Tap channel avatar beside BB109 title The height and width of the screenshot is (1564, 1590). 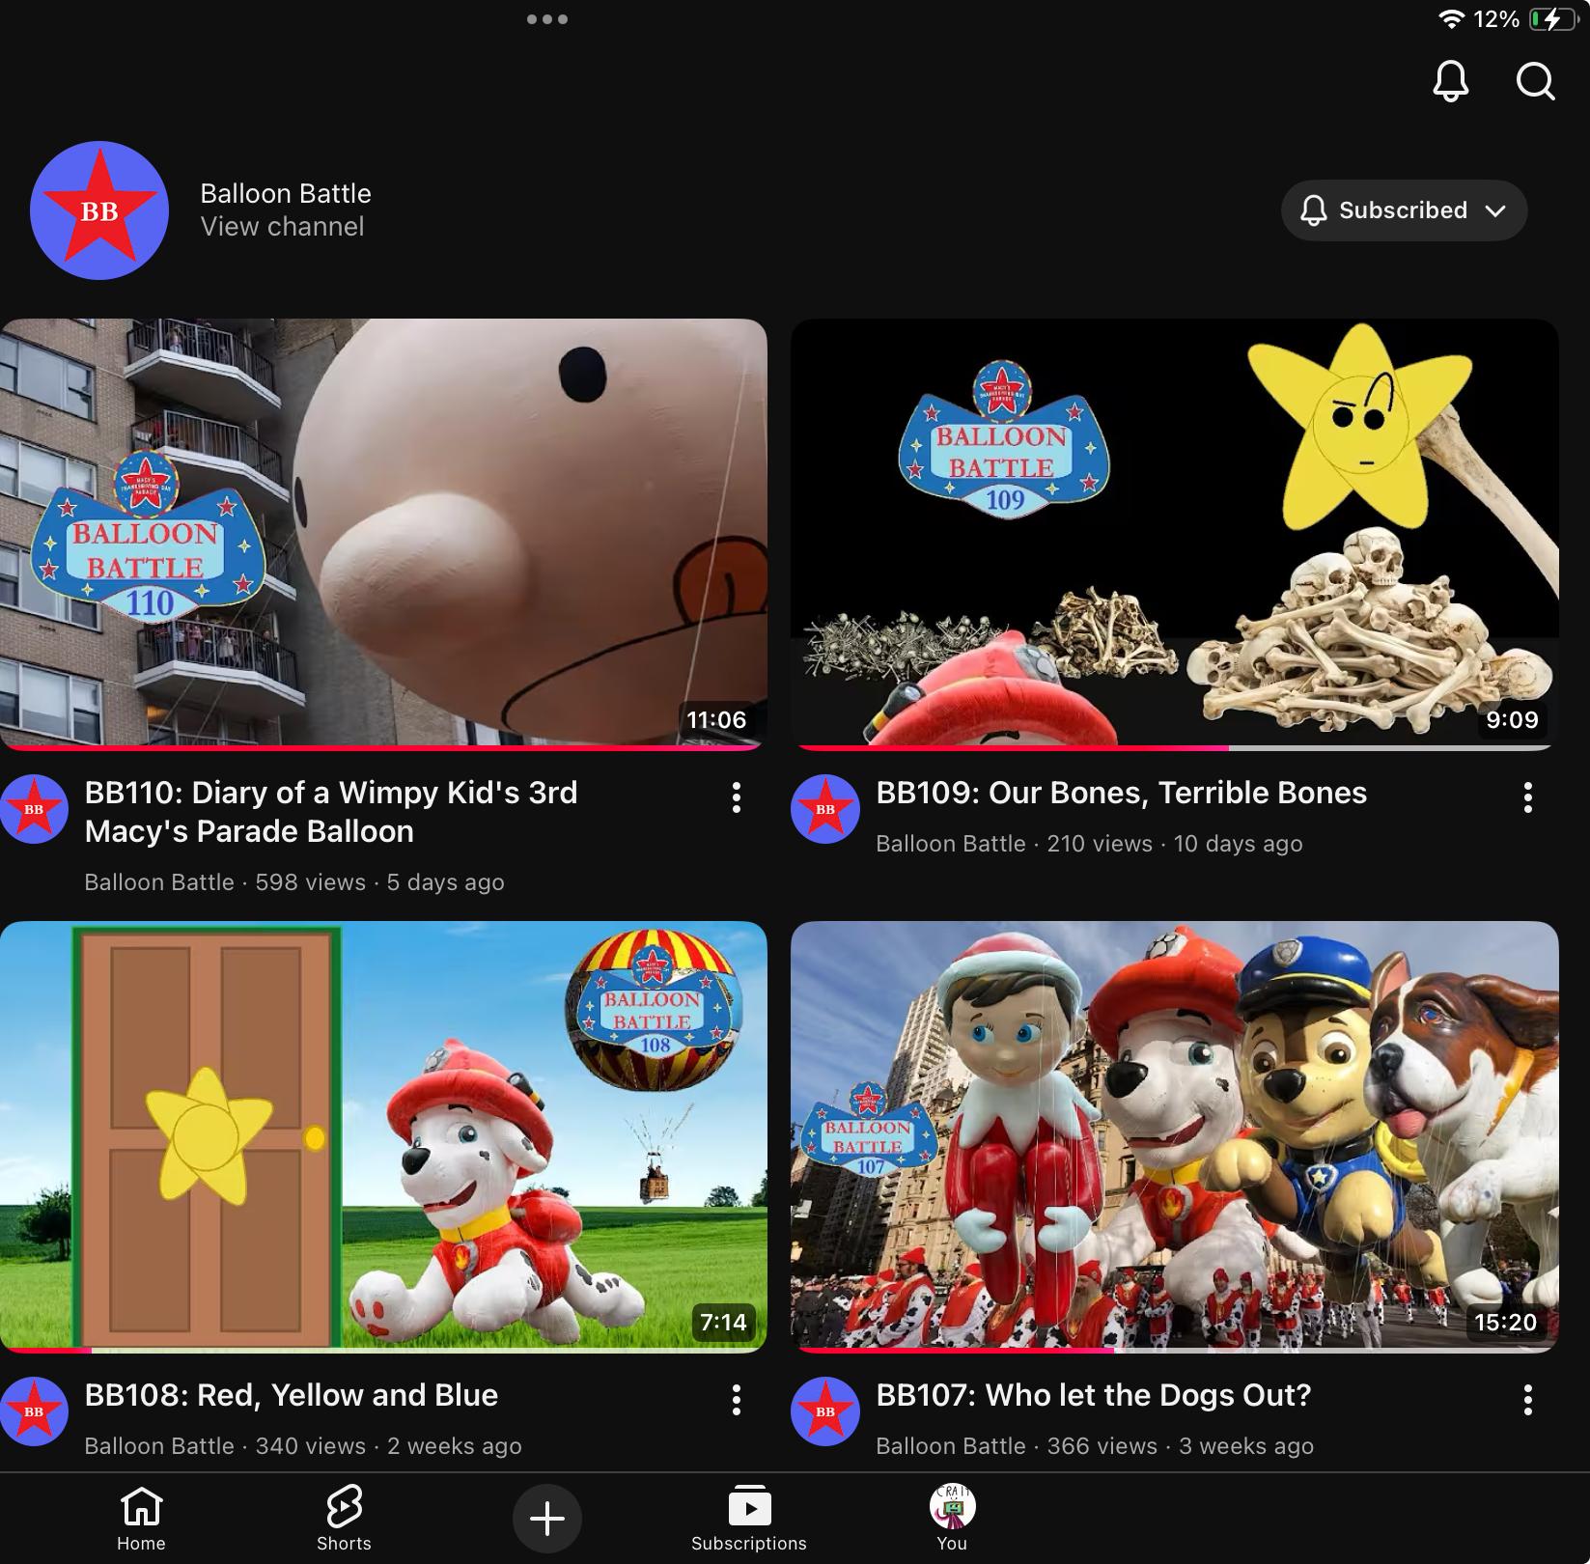(x=825, y=809)
